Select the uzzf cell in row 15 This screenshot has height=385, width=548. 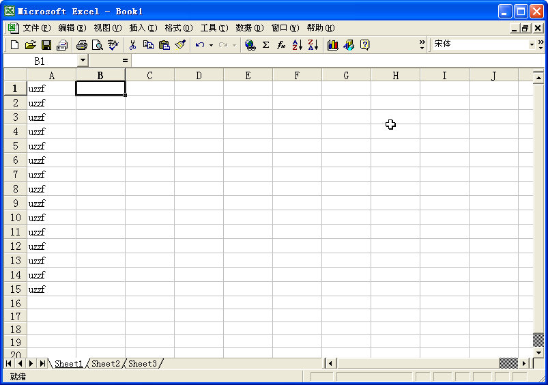click(x=51, y=289)
